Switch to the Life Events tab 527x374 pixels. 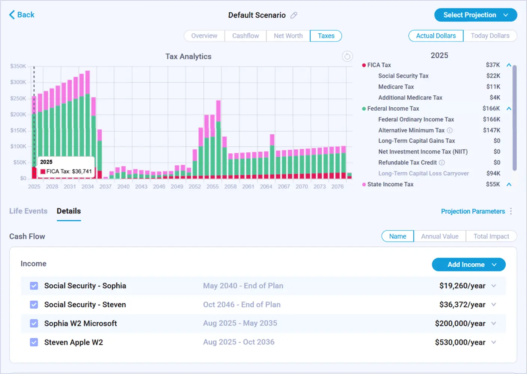pyautogui.click(x=28, y=211)
